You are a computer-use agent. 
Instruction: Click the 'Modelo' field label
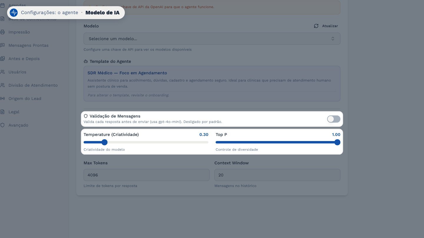pyautogui.click(x=91, y=26)
